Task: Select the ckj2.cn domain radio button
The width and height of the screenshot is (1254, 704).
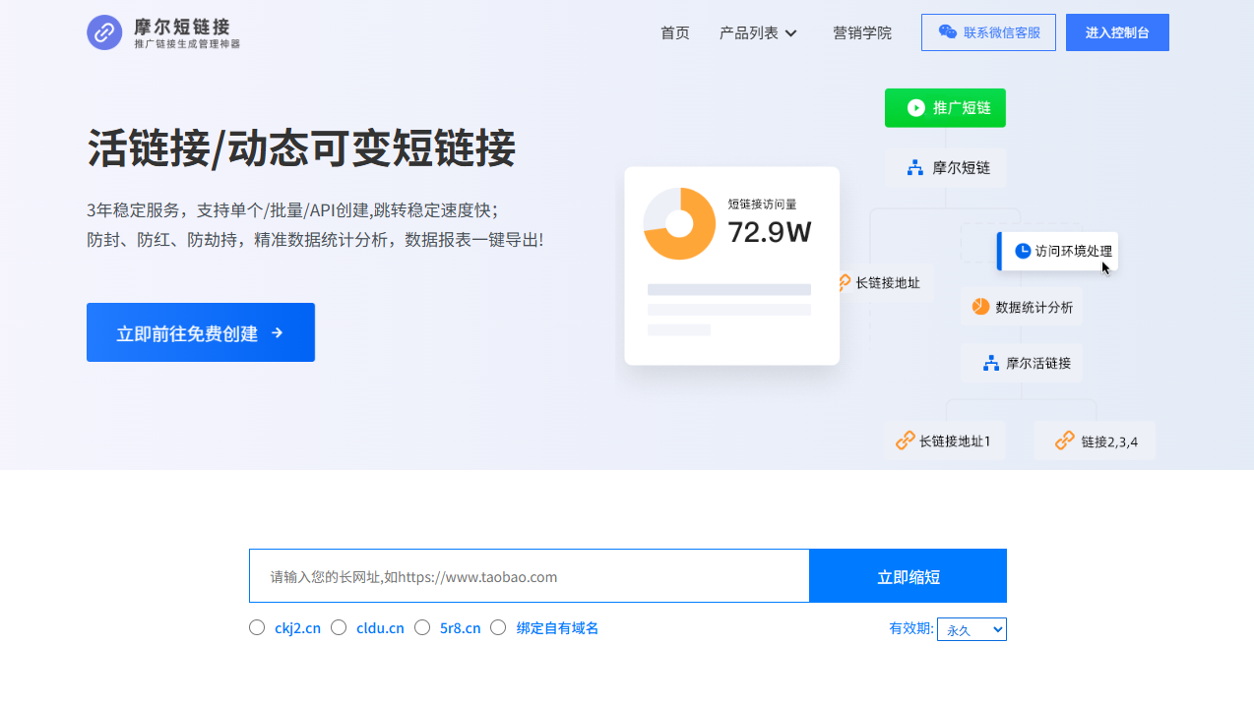Action: [x=257, y=627]
